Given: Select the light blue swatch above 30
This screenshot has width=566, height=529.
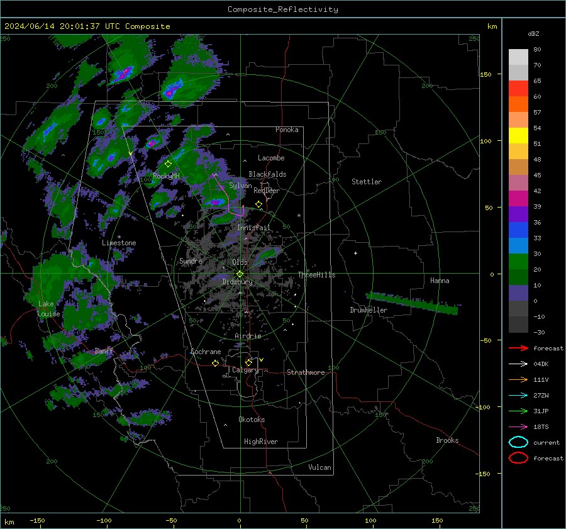Looking at the screenshot, I should click(x=518, y=246).
